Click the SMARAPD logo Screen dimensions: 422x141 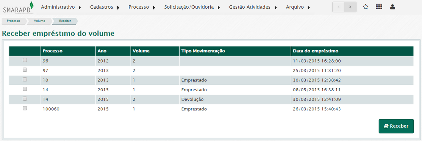pyautogui.click(x=19, y=8)
